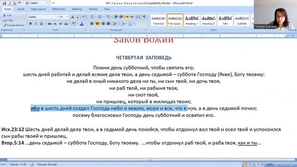Apply Title style
Image resolution: width=297 pixels, height=167 pixels.
225,20
